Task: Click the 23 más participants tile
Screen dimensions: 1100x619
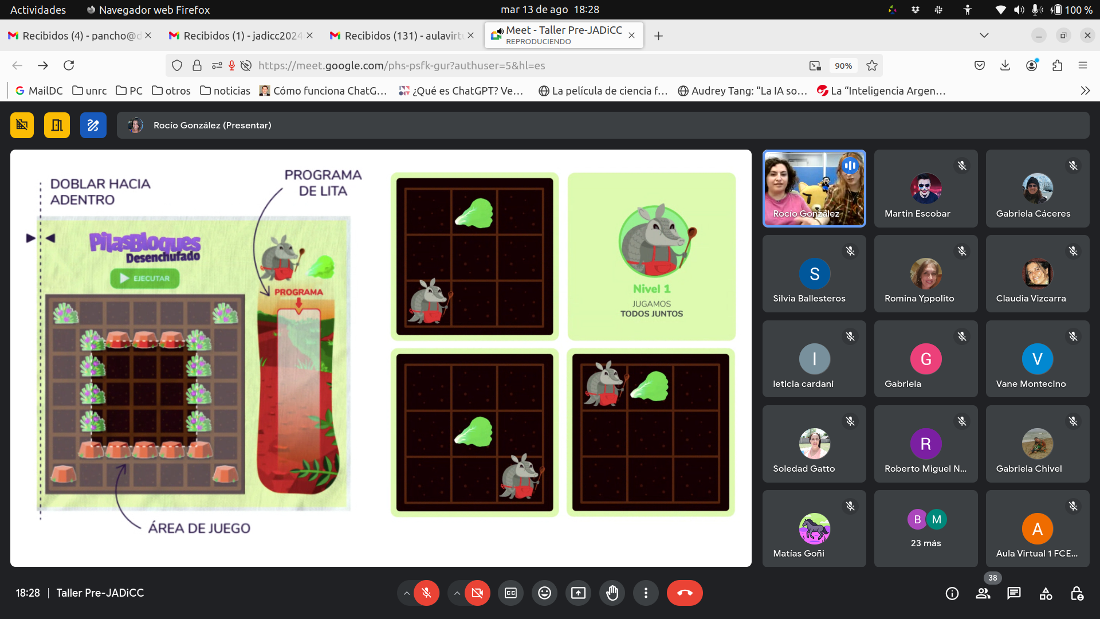Action: pos(926,528)
